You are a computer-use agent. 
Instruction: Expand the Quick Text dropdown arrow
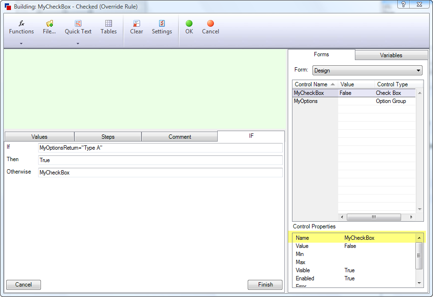click(x=78, y=43)
